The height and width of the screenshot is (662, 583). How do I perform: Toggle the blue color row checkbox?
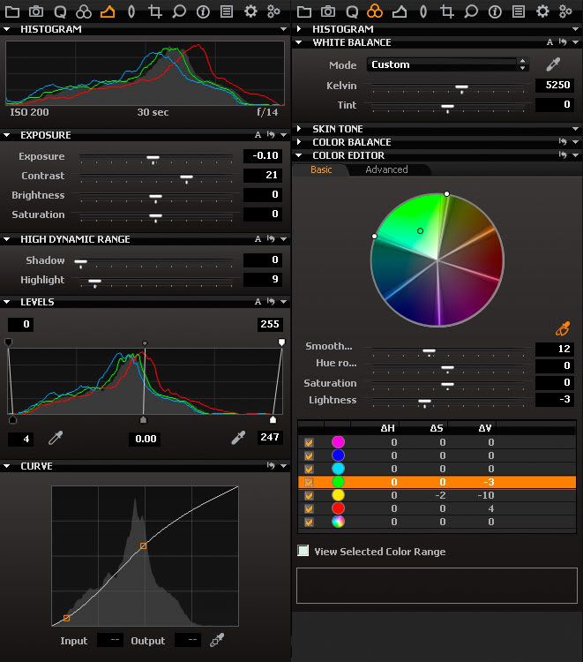tap(309, 455)
